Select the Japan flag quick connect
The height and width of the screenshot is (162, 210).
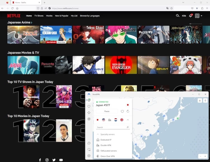97,120
